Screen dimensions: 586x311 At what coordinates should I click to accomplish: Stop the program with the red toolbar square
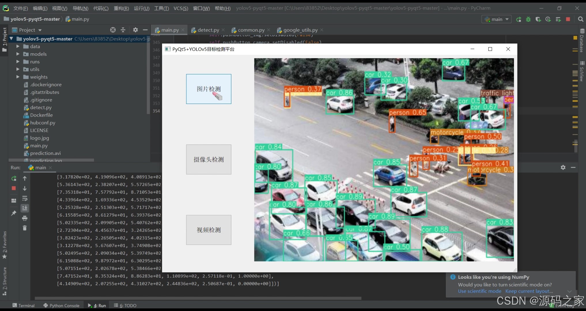[x=568, y=19]
